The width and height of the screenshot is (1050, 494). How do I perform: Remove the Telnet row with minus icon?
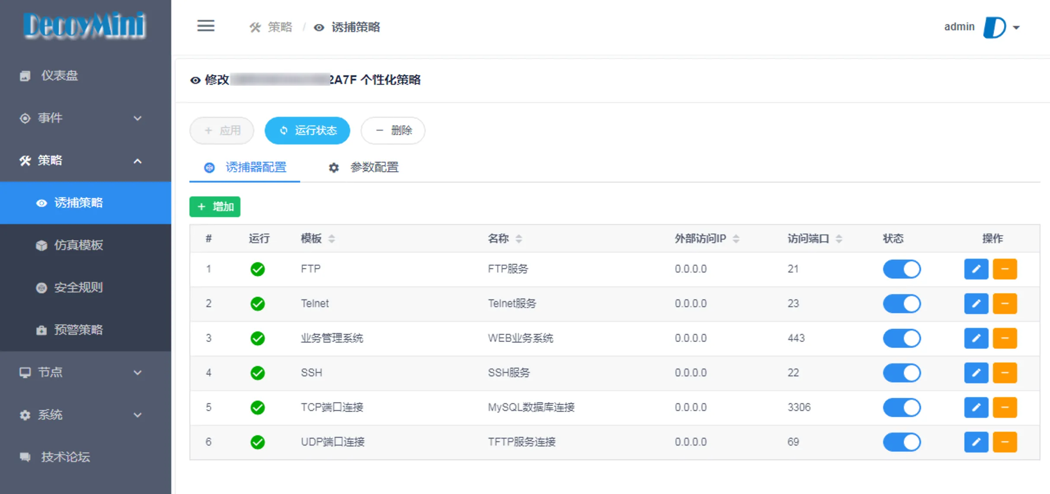[x=1005, y=304]
